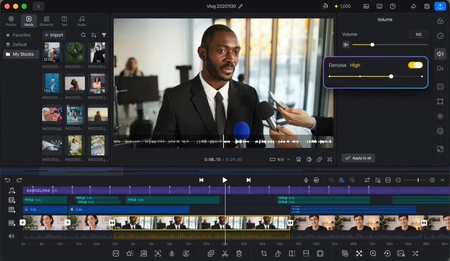Open the speaker audio settings icon

click(x=440, y=53)
